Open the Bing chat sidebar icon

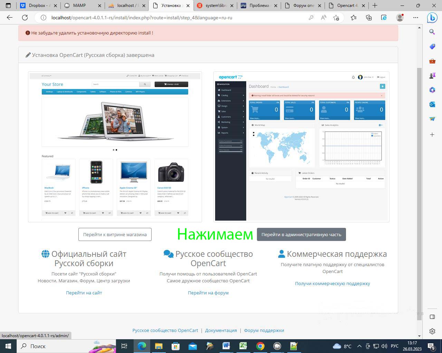tap(432, 18)
